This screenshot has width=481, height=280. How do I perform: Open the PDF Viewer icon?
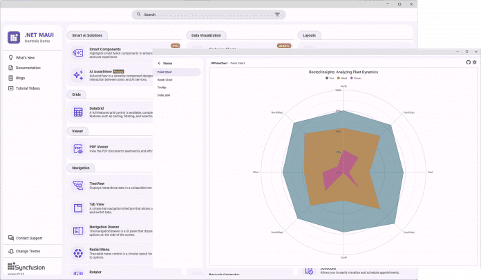click(x=78, y=149)
